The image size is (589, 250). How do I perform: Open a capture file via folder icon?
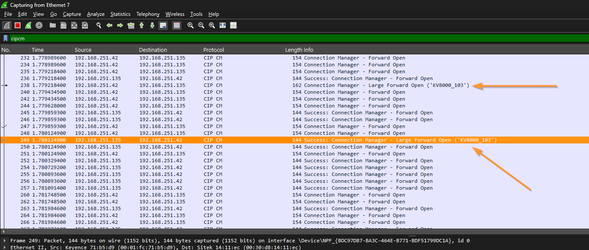click(53, 25)
